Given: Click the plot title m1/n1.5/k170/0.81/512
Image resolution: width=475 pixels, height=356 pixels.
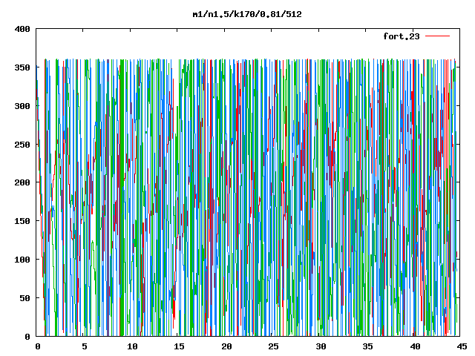Looking at the screenshot, I should [247, 14].
